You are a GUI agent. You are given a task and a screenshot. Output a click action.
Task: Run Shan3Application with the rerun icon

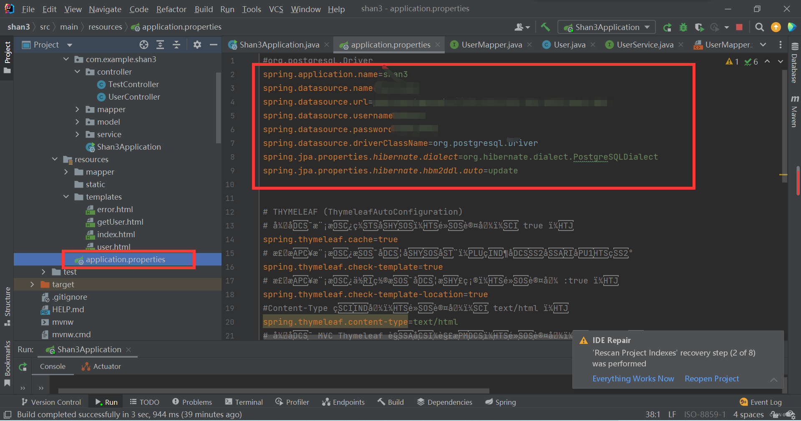tap(667, 27)
